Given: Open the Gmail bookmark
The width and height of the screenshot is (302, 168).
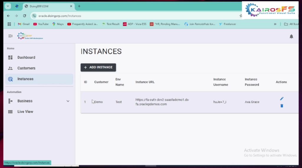Looking at the screenshot, I should point(24,24).
